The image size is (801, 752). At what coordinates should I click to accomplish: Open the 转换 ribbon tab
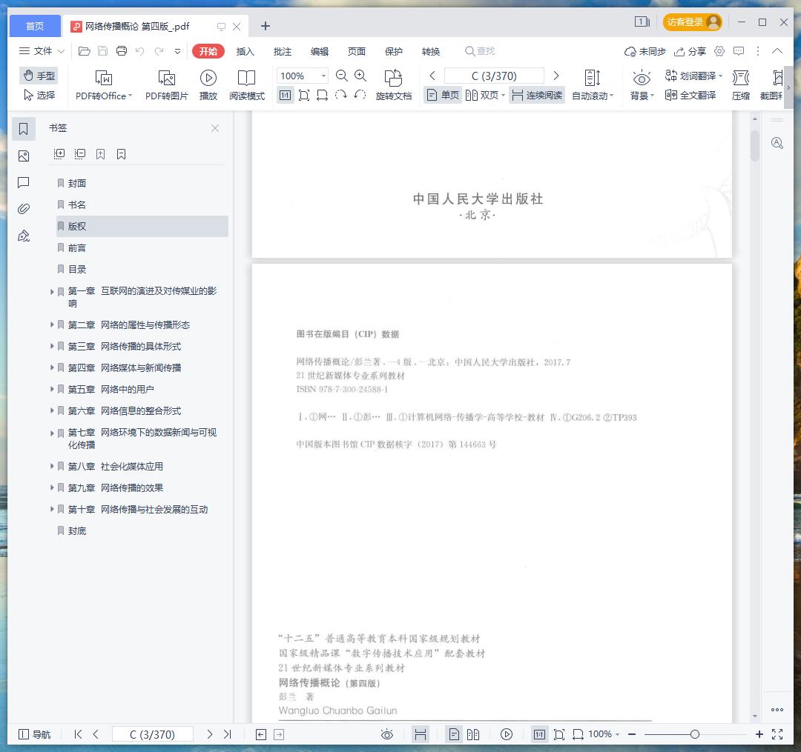click(431, 51)
